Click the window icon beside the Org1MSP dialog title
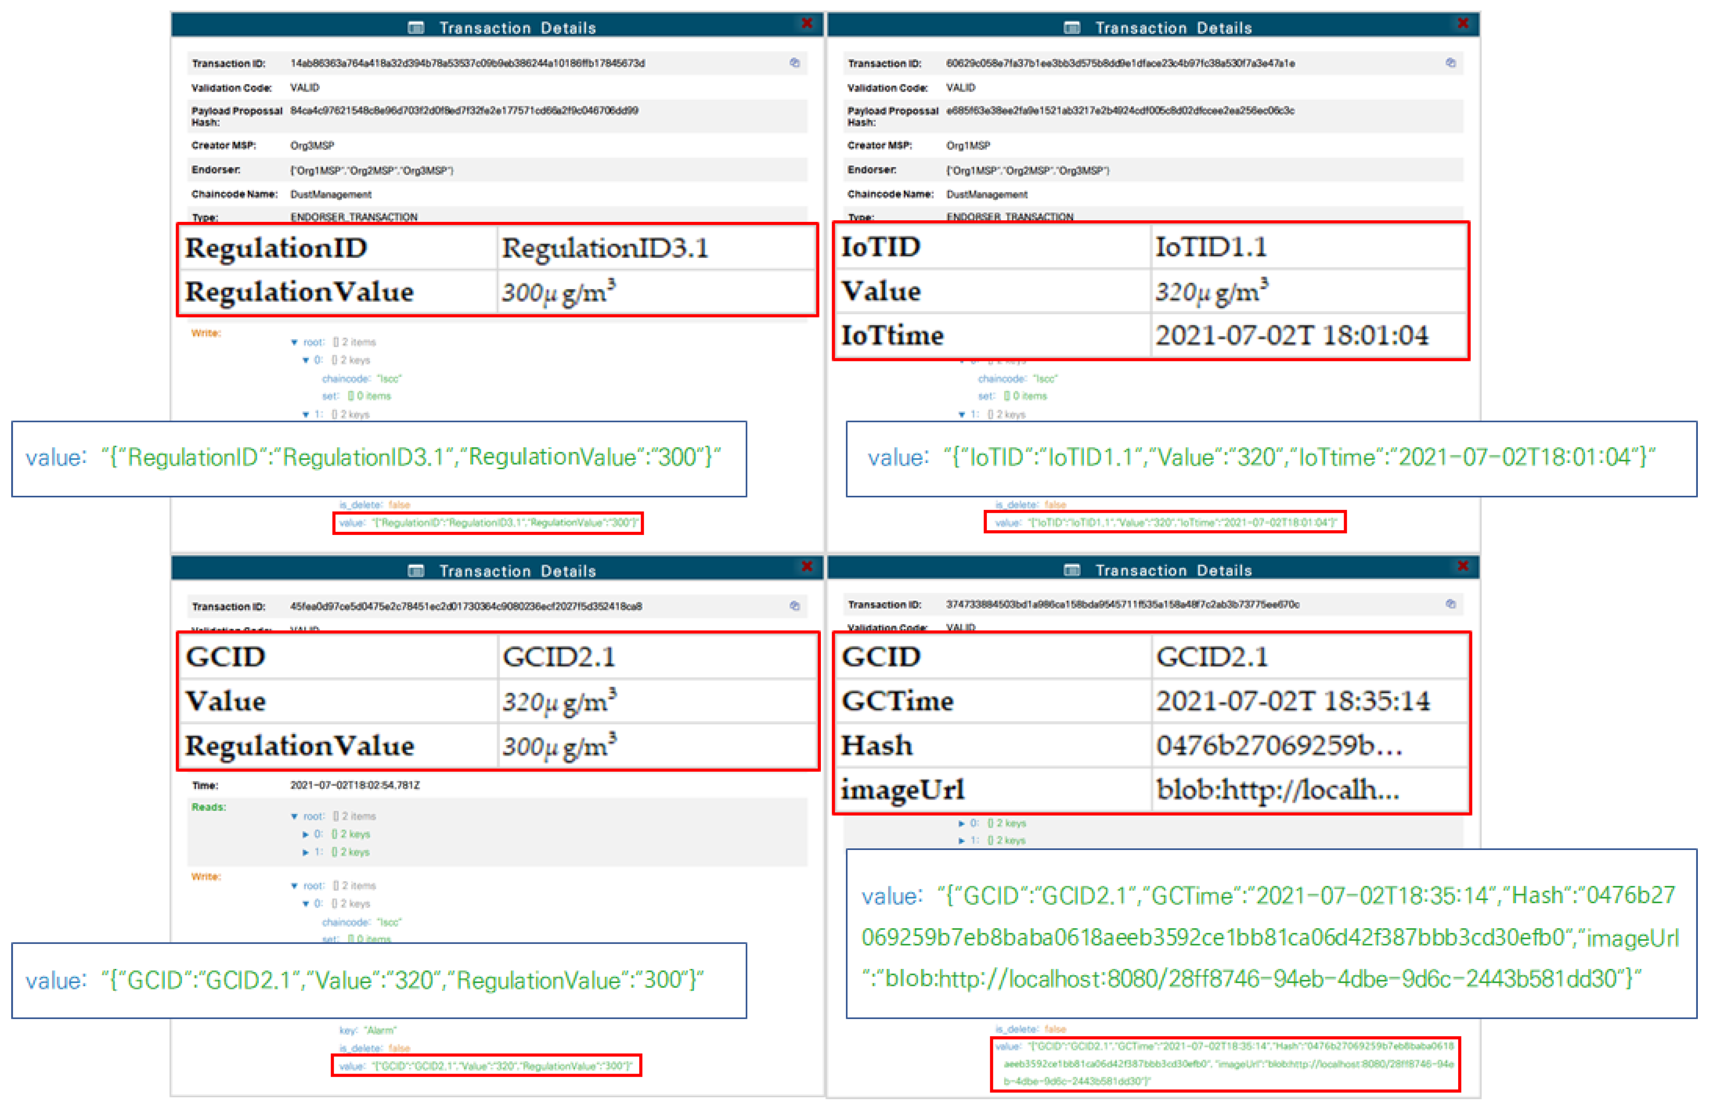 click(x=1071, y=27)
